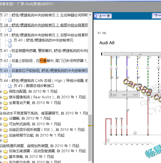Open page 42 后盖上锁按钮 entry
161x163 pixels.
click(44, 61)
